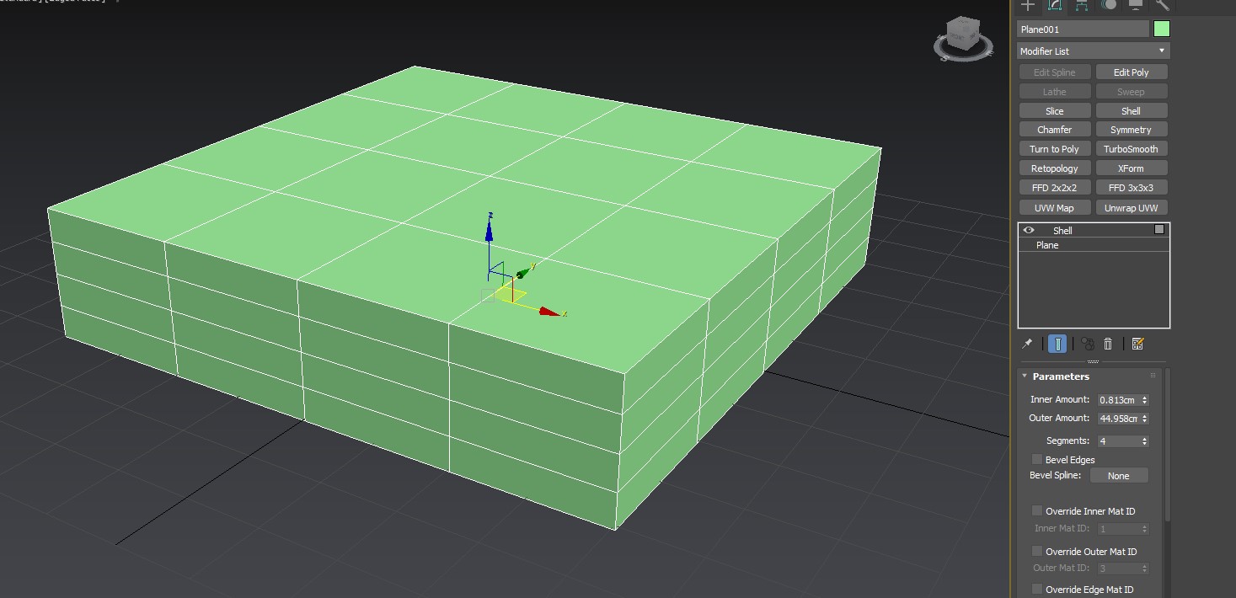Toggle Show End Result in stack
Image resolution: width=1236 pixels, height=598 pixels.
click(1057, 344)
